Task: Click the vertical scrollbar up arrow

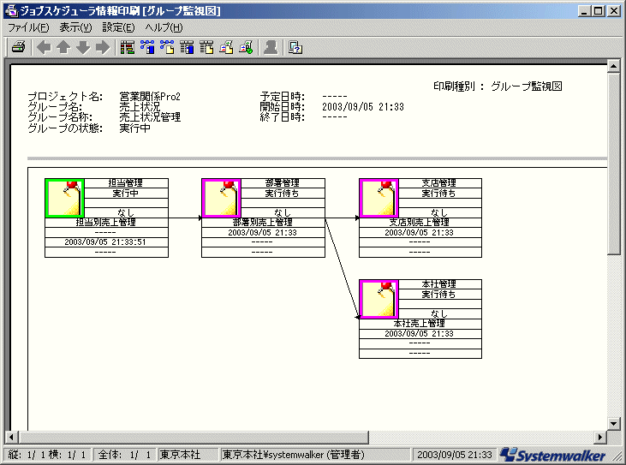Action: [613, 66]
